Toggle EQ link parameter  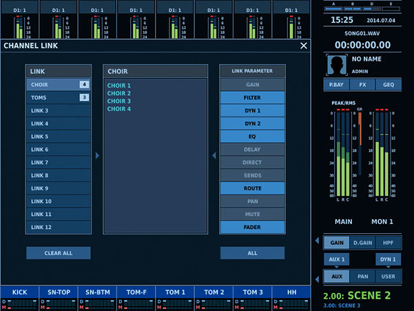pyautogui.click(x=252, y=137)
